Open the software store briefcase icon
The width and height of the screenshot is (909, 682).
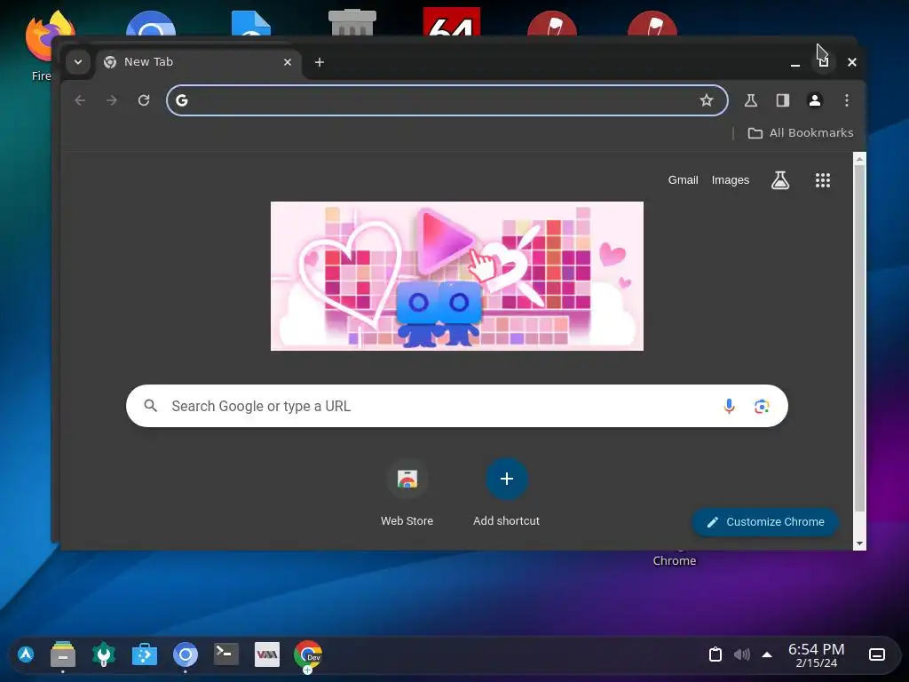[x=145, y=655]
